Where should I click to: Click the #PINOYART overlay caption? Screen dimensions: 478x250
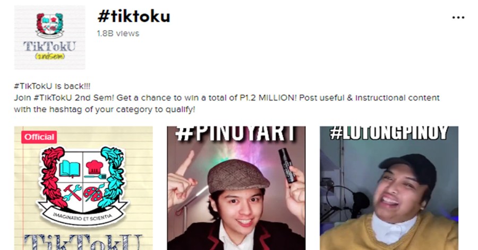pos(236,133)
